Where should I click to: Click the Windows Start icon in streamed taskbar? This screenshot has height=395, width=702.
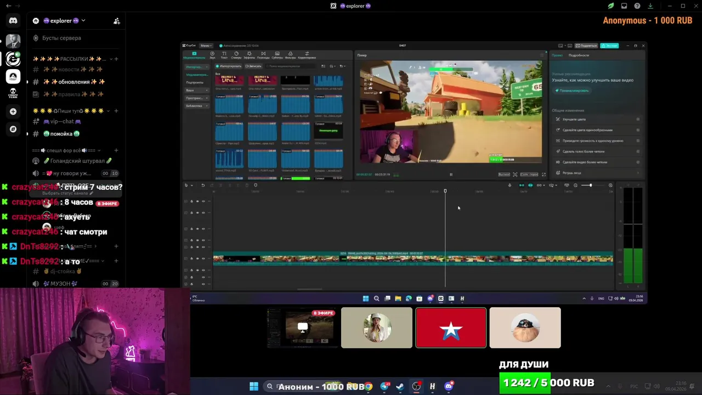366,298
